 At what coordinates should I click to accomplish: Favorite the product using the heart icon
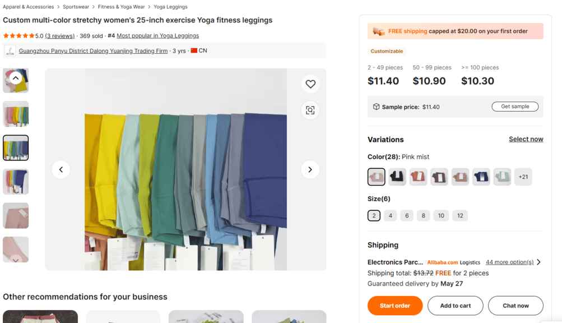coord(310,84)
